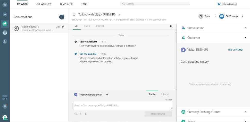Click the Find Customer link

(x=235, y=50)
